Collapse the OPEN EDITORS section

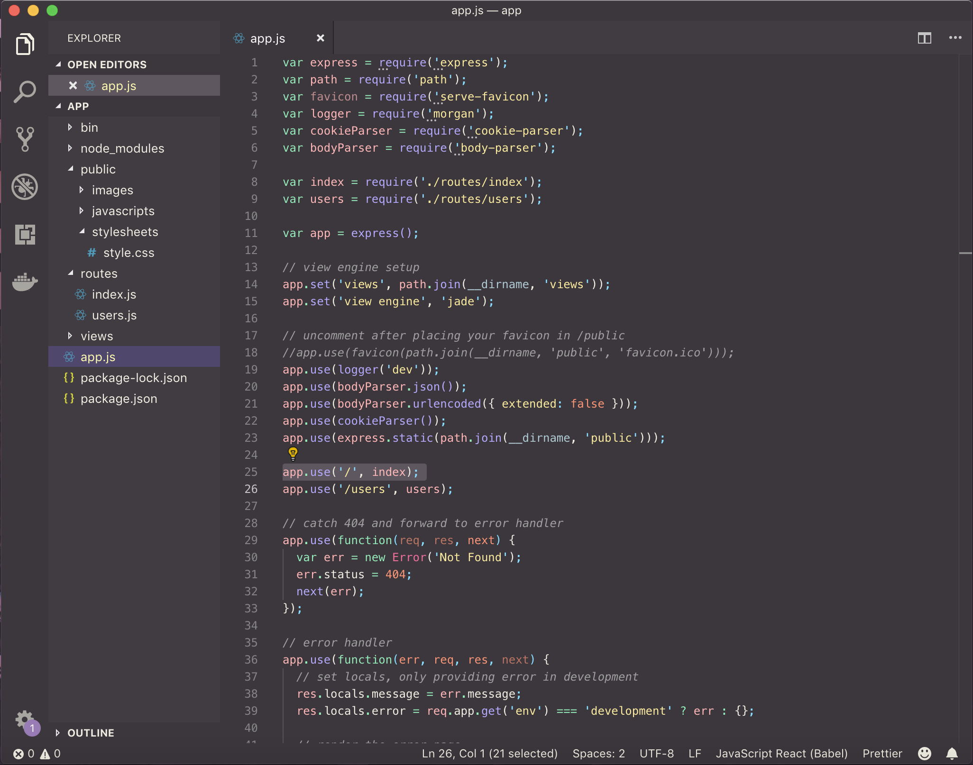point(107,64)
